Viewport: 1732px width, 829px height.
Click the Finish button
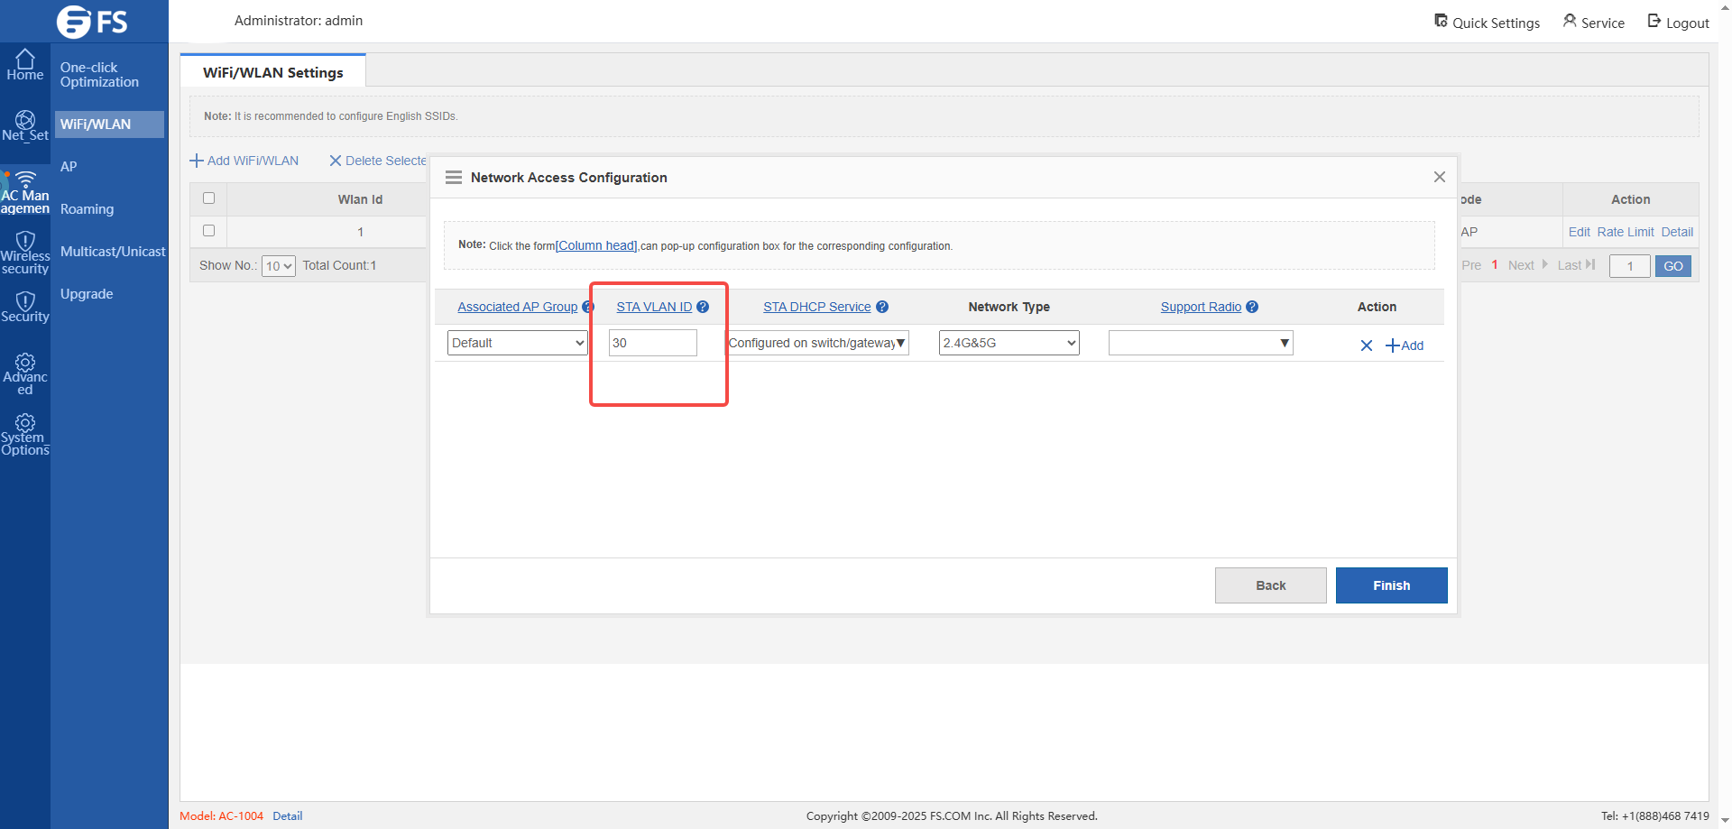(x=1391, y=585)
